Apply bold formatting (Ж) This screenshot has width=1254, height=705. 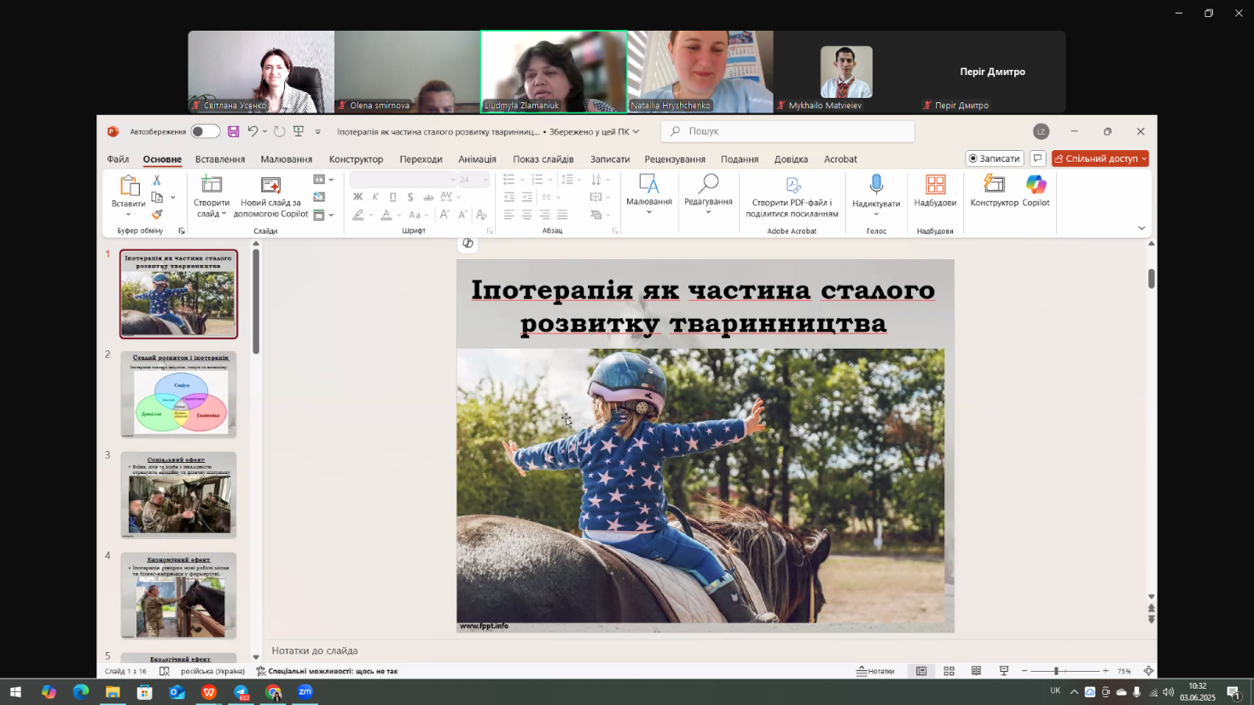(357, 197)
